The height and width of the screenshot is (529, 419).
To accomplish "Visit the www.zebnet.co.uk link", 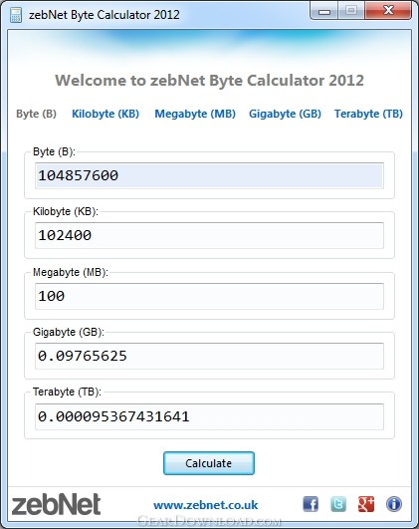I will [x=206, y=505].
